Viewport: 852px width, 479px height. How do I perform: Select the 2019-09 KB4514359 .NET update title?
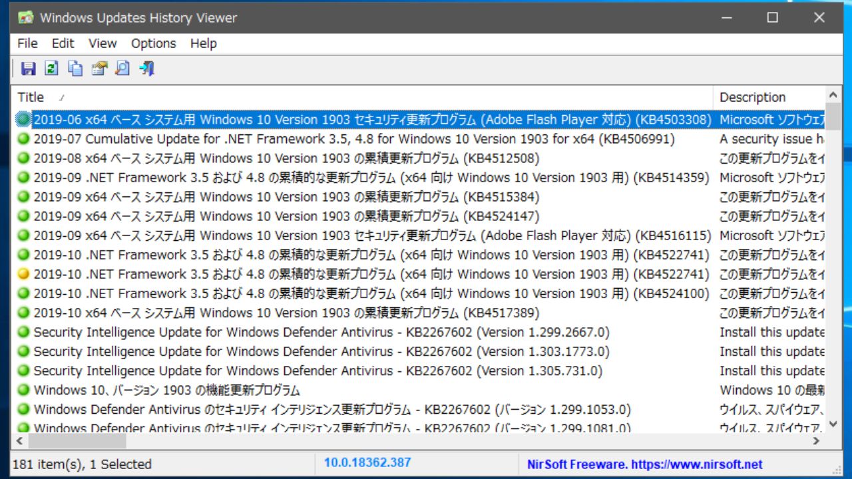point(371,178)
